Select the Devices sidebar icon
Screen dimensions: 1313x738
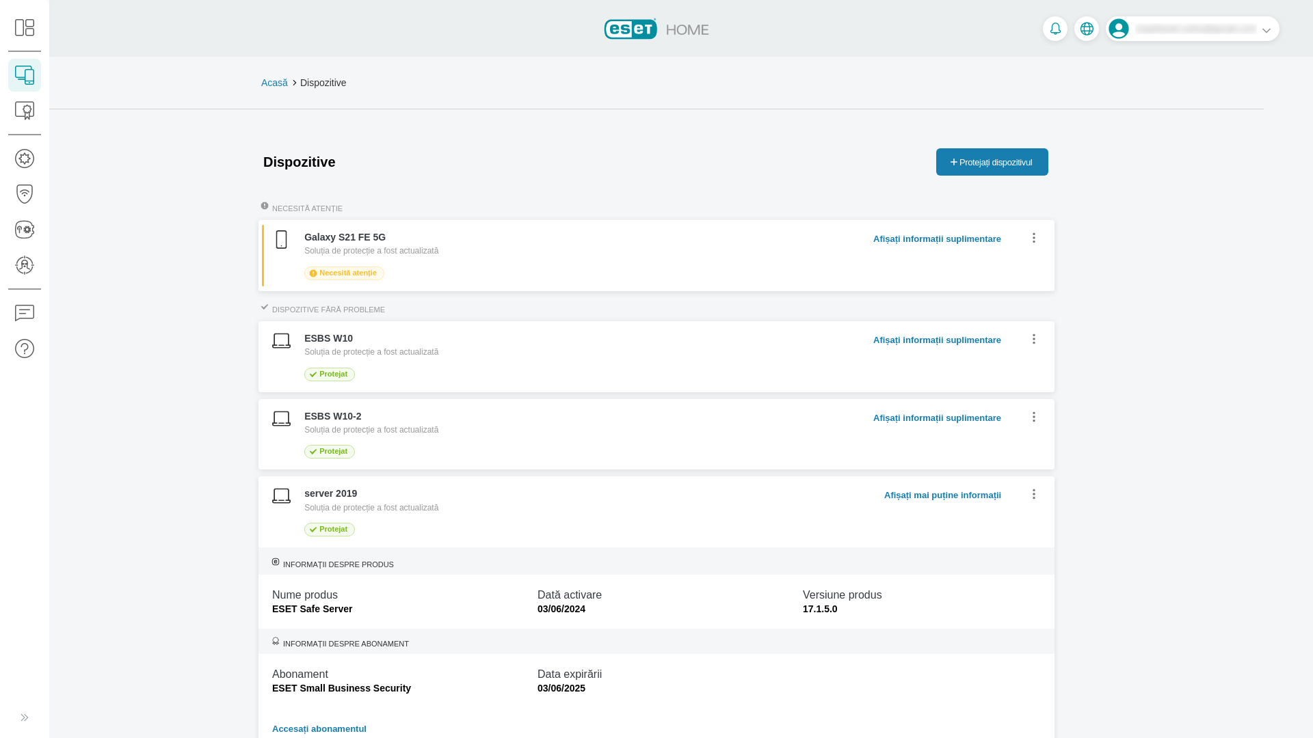(25, 75)
